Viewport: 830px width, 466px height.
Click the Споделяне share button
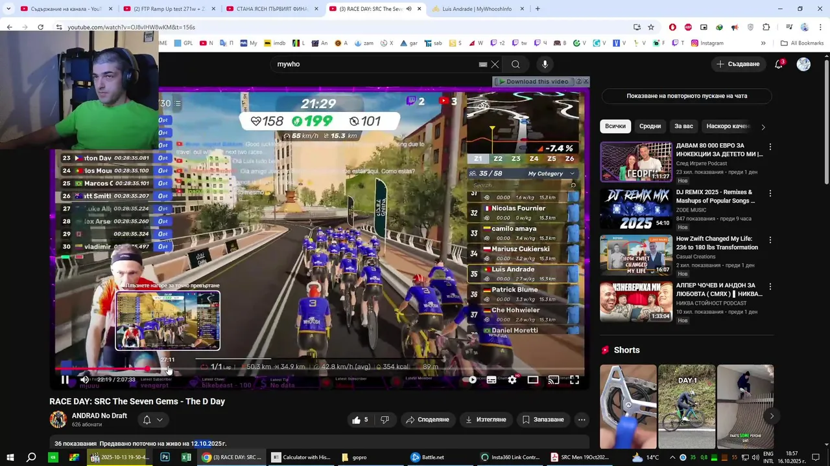pyautogui.click(x=427, y=419)
